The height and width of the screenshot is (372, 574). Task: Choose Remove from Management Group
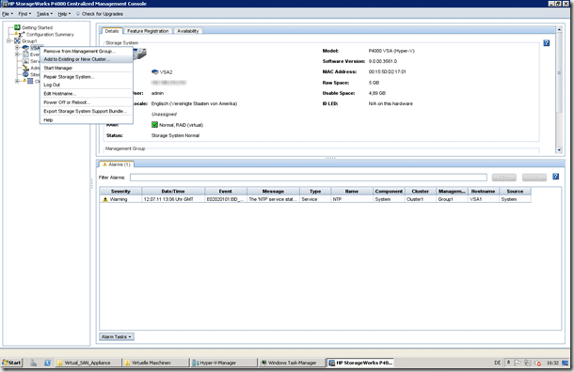point(87,51)
